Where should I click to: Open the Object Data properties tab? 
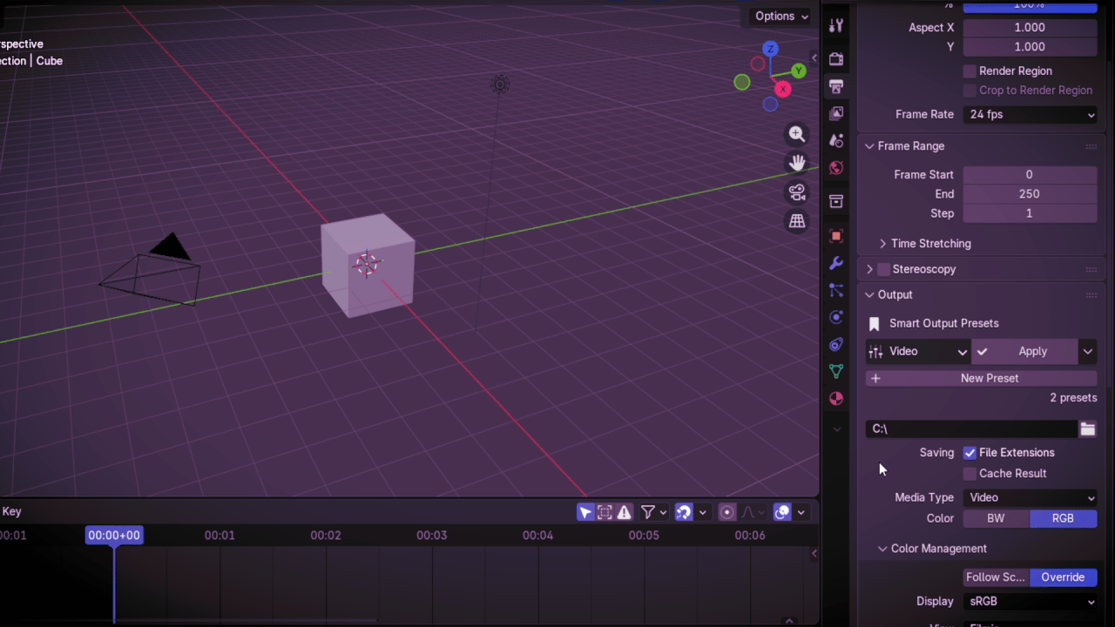pos(836,371)
